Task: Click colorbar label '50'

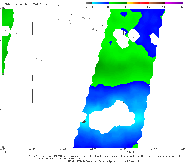Action: click(x=149, y=7)
